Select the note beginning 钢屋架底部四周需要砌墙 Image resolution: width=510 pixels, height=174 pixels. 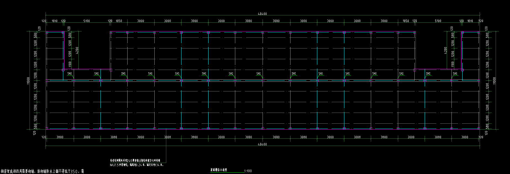(x=42, y=171)
